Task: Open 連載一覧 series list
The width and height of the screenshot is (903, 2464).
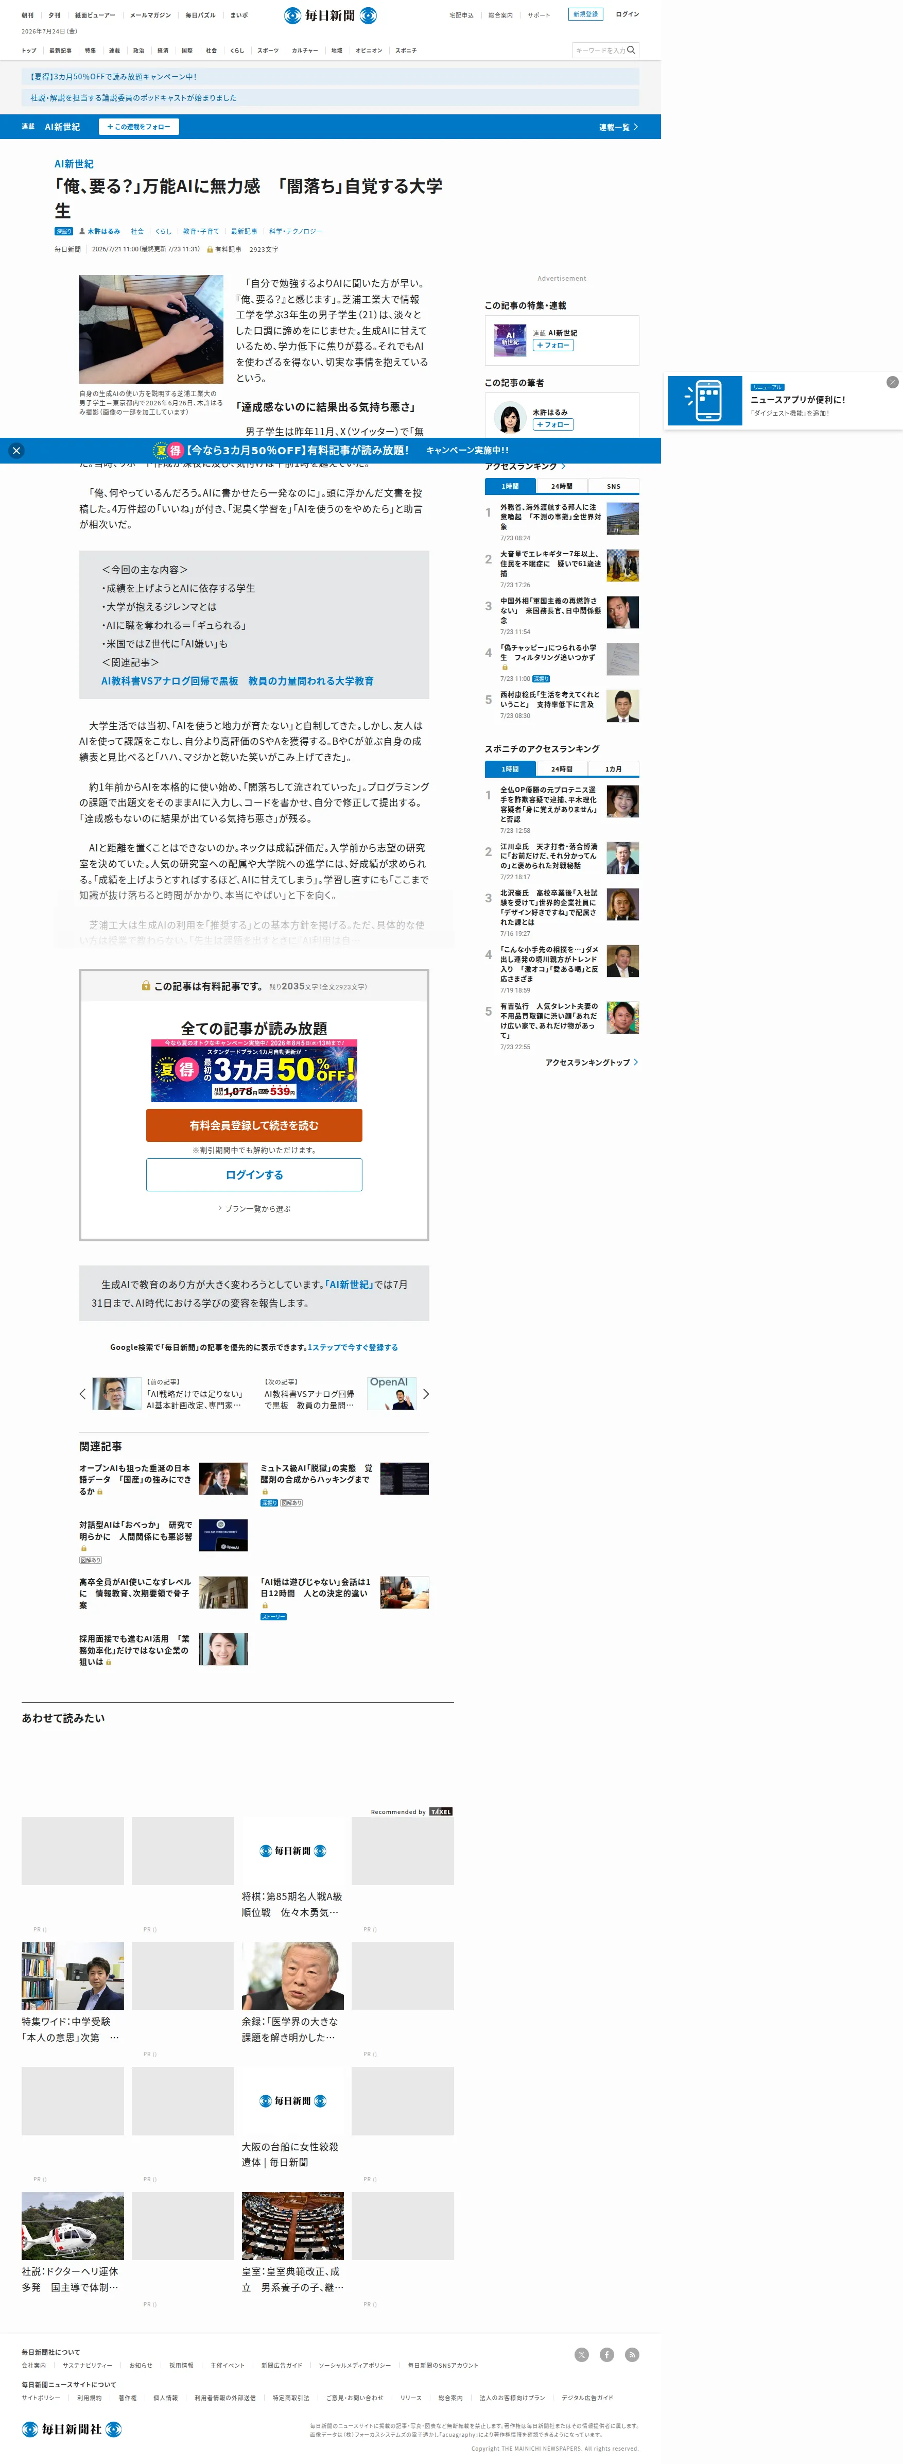Action: (618, 127)
